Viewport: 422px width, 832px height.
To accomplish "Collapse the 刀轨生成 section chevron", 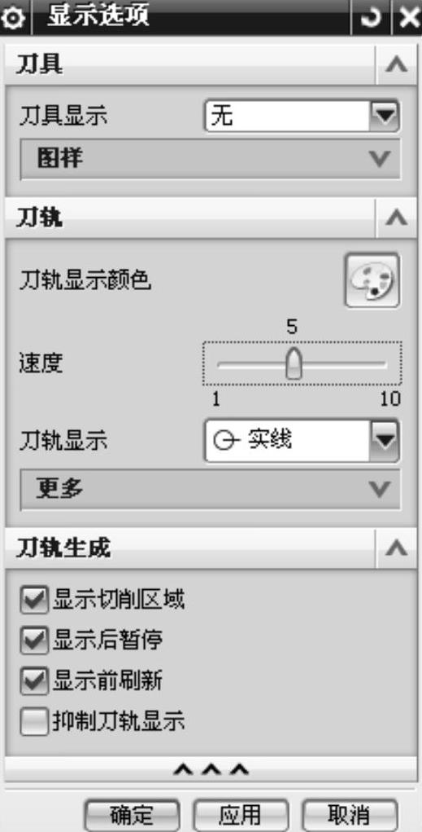I will (397, 548).
